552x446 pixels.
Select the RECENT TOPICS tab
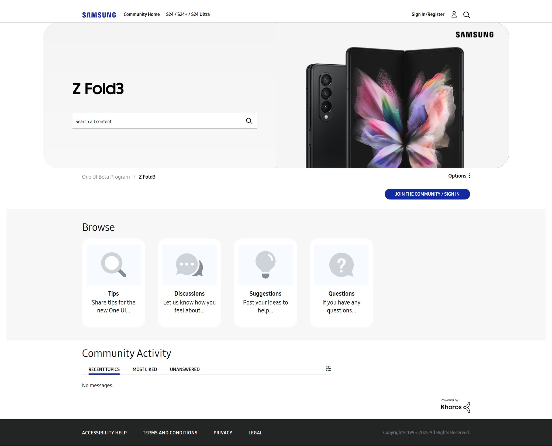point(104,369)
